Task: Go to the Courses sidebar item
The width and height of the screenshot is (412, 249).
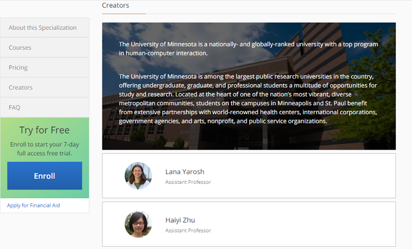Action: pyautogui.click(x=20, y=47)
